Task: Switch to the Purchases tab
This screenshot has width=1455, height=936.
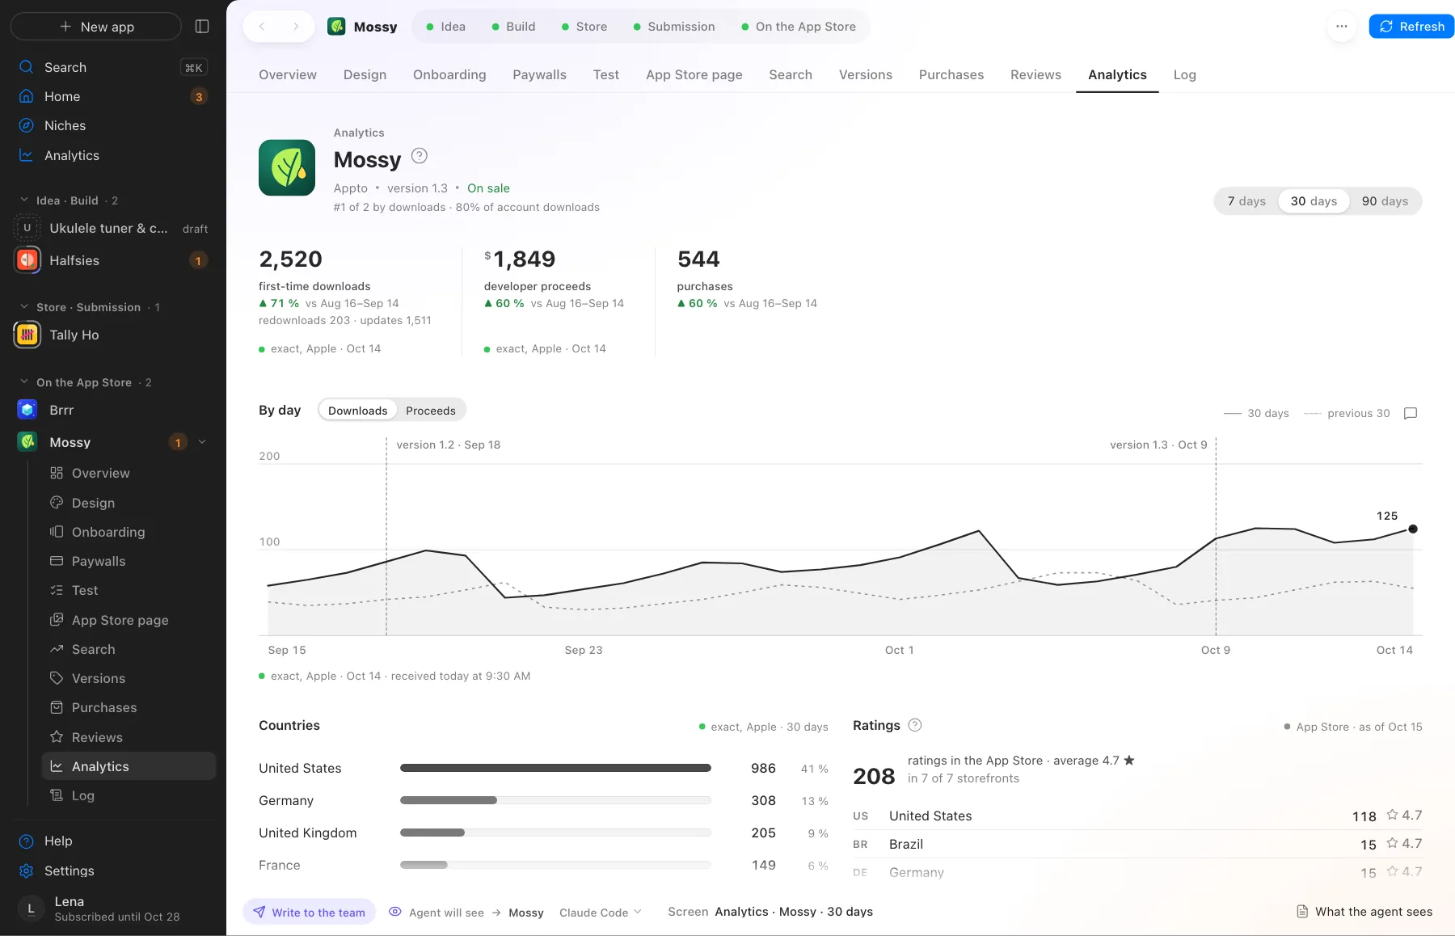Action: [x=951, y=74]
